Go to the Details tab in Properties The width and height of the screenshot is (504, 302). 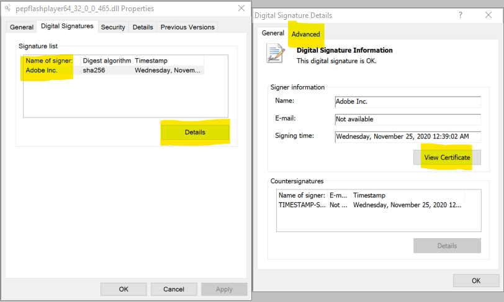pyautogui.click(x=143, y=27)
